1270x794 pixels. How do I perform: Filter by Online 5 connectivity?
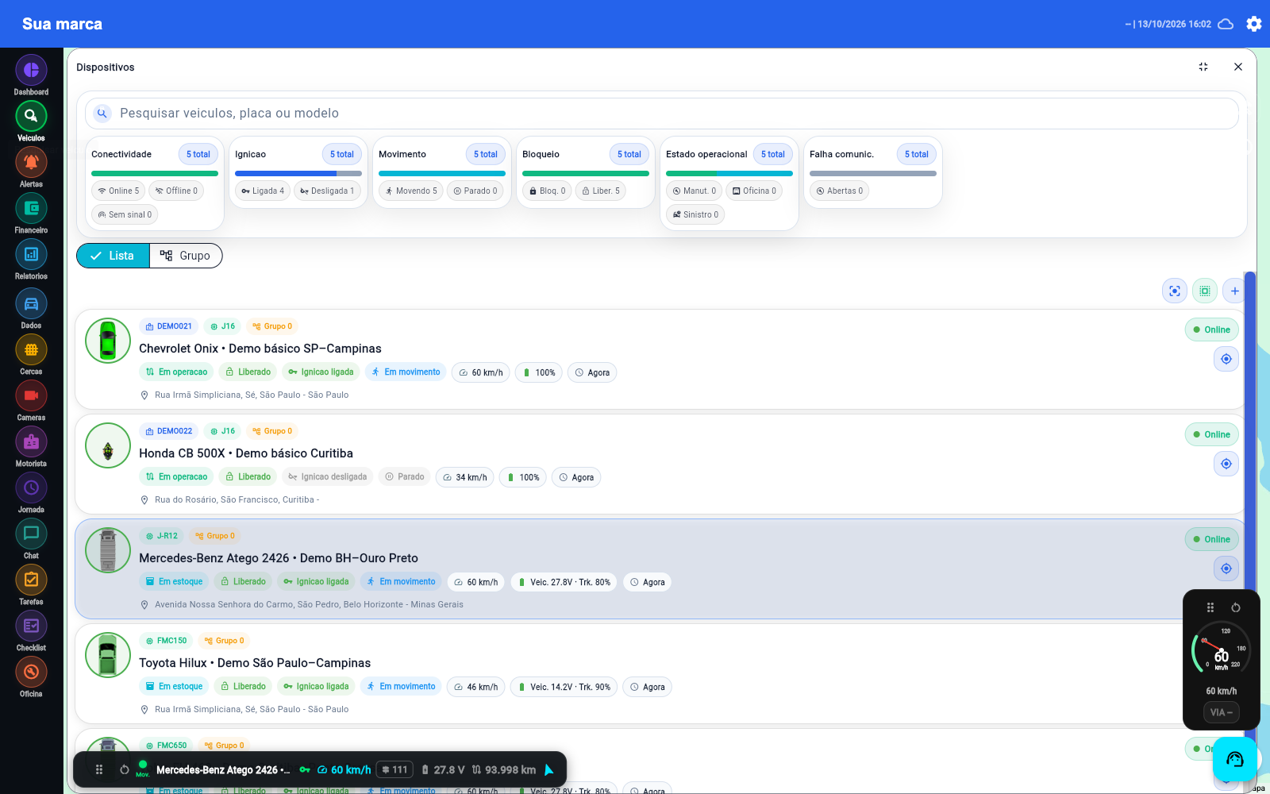coord(118,191)
